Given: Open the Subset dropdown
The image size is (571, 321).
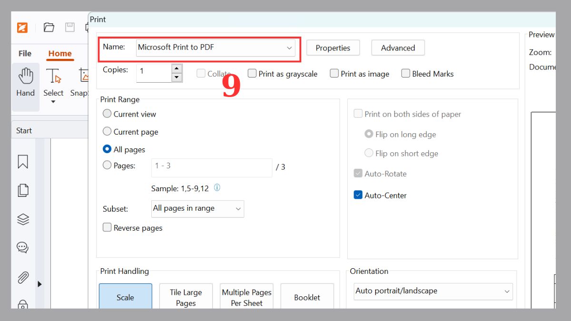Looking at the screenshot, I should 197,208.
